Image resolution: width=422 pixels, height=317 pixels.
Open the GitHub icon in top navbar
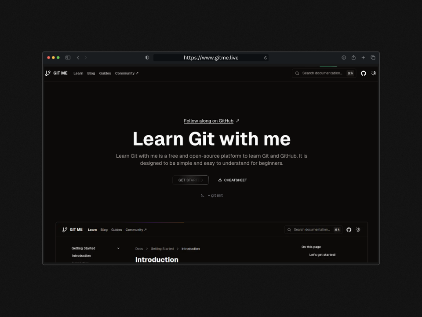pos(364,74)
